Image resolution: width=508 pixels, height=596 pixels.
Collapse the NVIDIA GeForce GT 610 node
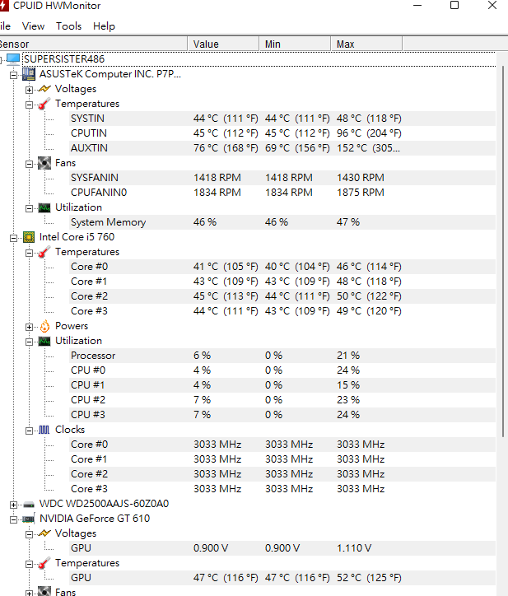tap(14, 519)
